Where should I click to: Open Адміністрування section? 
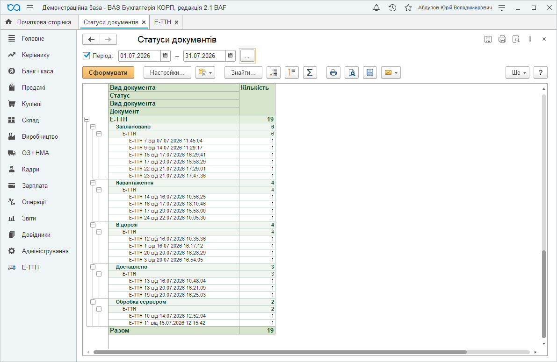tap(38, 250)
